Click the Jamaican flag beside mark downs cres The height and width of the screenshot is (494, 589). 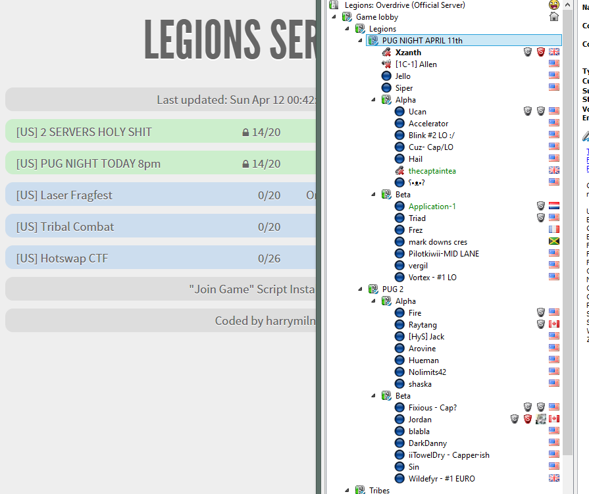[x=554, y=241]
